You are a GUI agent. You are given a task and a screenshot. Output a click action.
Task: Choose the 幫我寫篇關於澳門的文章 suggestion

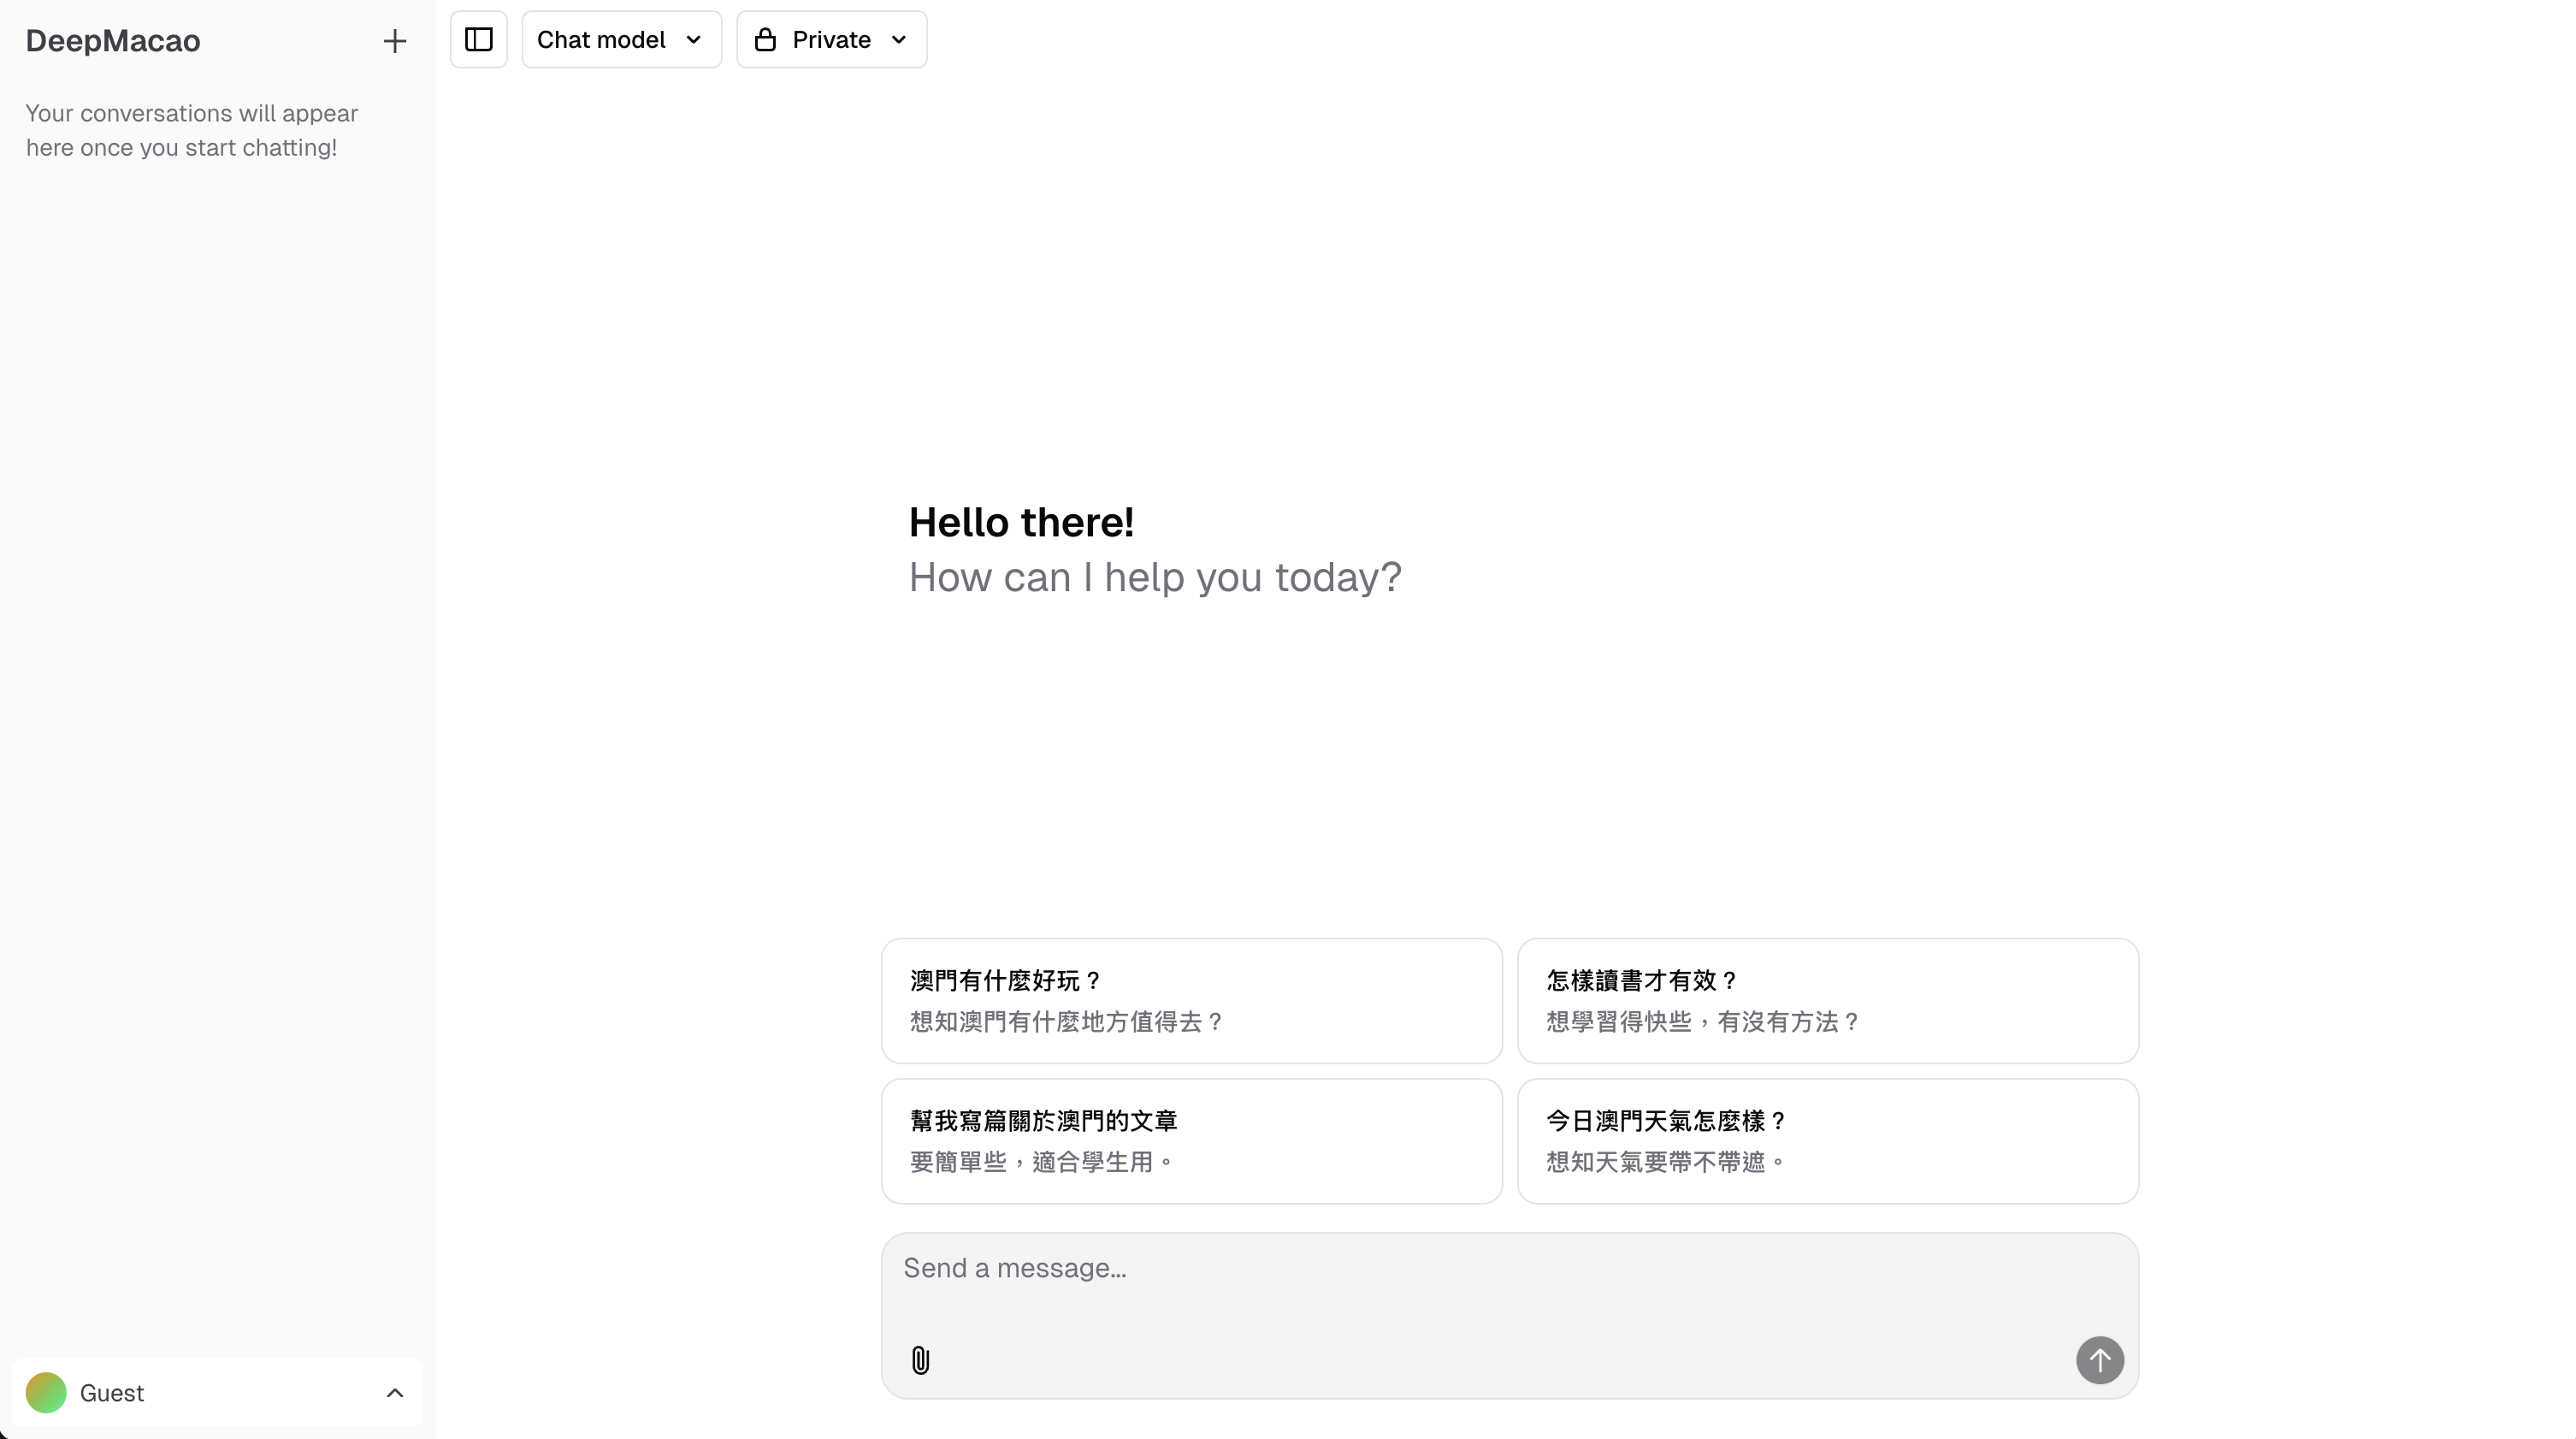[1190, 1140]
